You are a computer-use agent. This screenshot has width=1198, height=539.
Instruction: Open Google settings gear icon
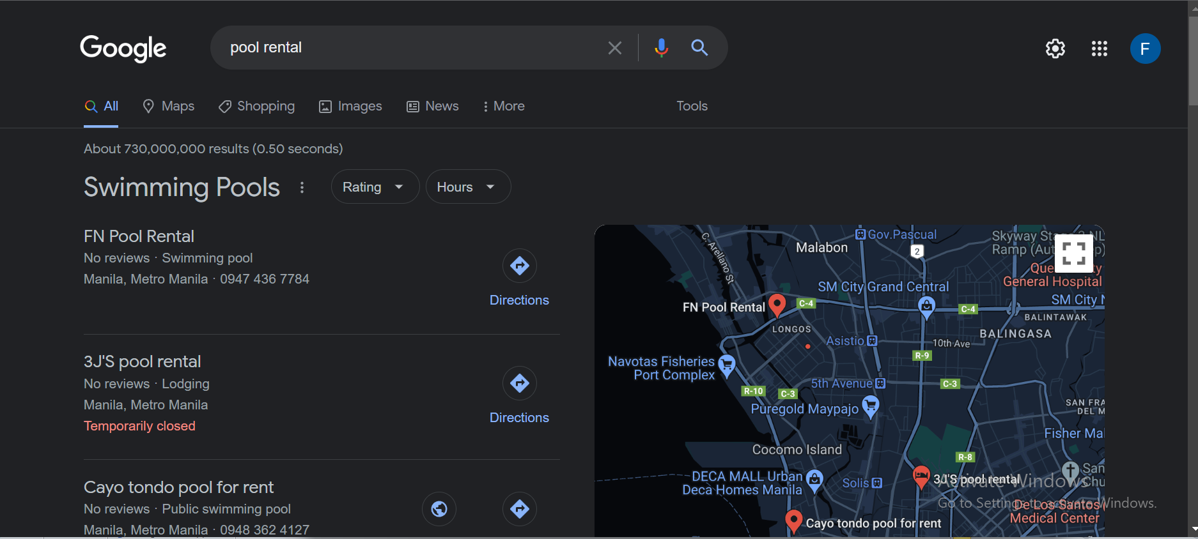pyautogui.click(x=1055, y=49)
